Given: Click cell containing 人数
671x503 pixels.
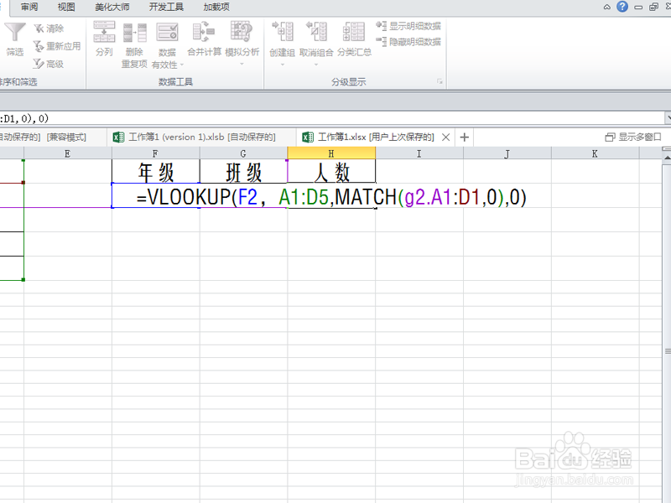Looking at the screenshot, I should click(331, 172).
